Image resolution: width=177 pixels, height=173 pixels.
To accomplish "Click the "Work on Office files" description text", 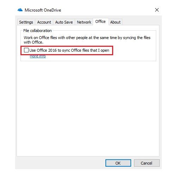I will (x=87, y=38).
